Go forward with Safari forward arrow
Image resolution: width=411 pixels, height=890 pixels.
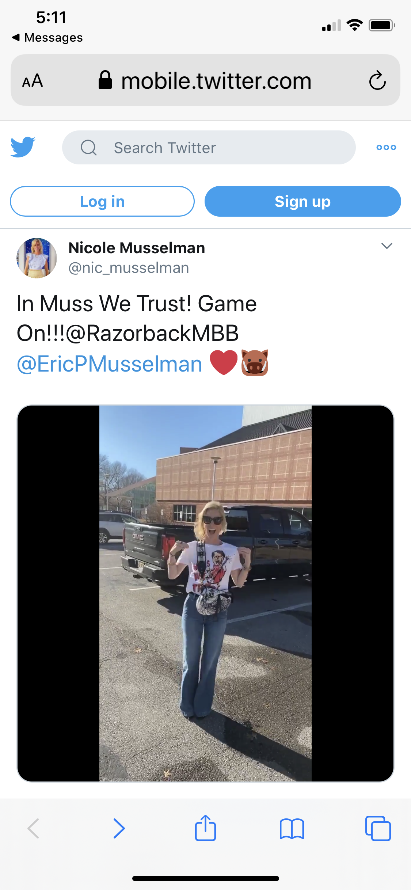[x=119, y=828]
